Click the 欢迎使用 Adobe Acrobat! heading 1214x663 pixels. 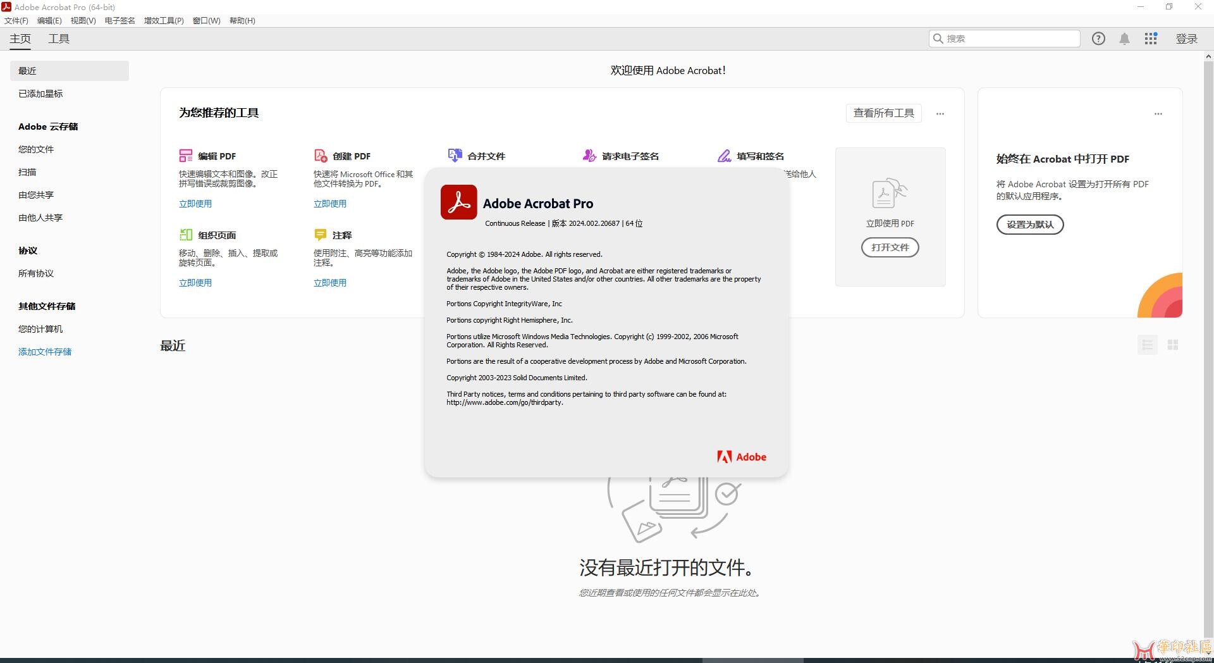pos(668,71)
